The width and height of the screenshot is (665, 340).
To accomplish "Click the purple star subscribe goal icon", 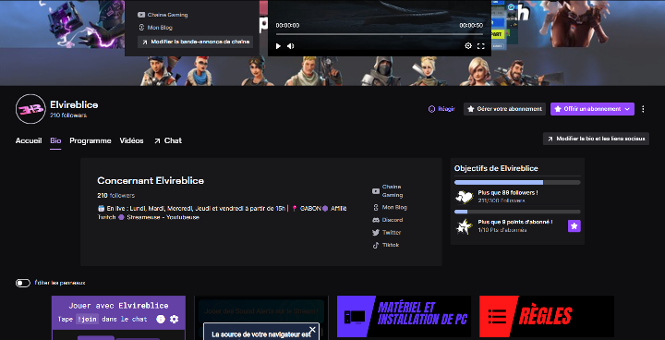I will pos(574,226).
